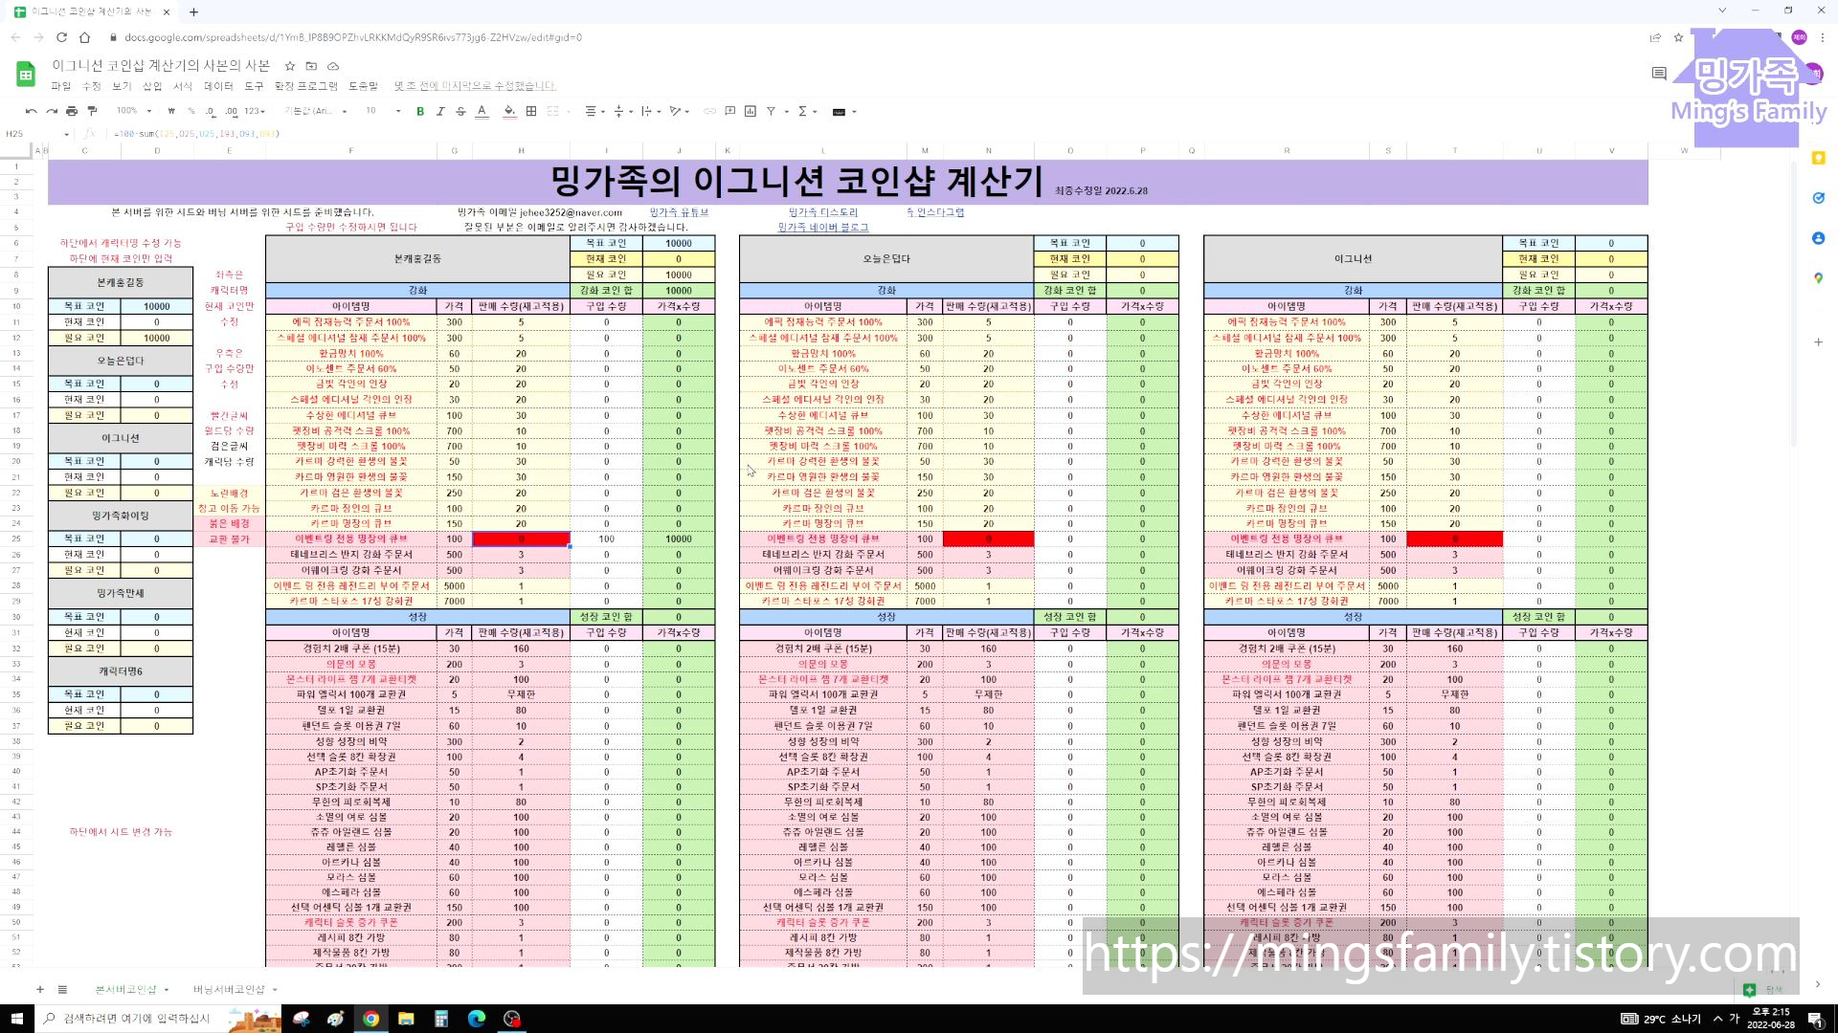Open the 수정 menu
1838x1033 pixels.
(x=91, y=86)
